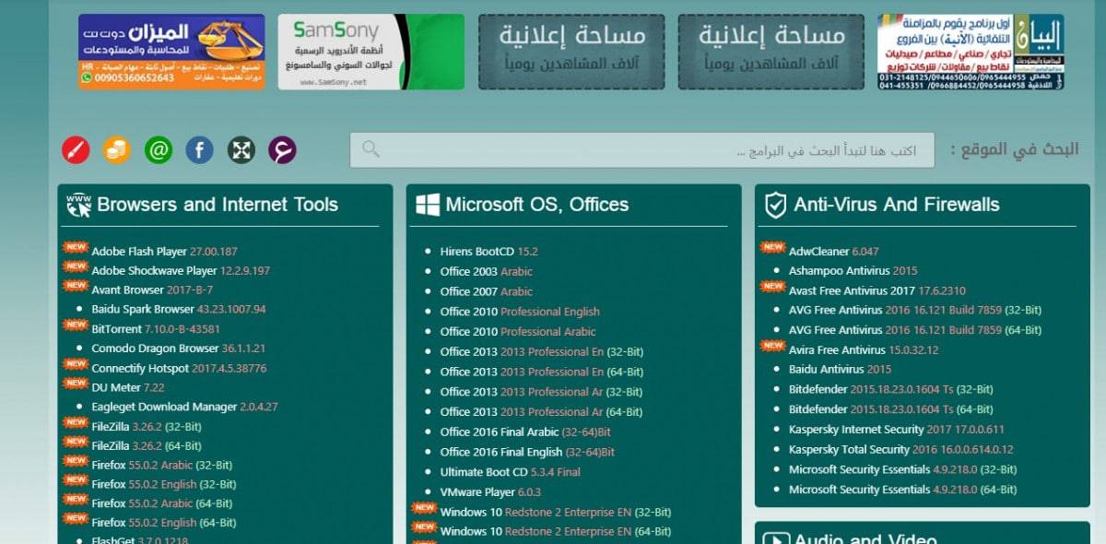Open Firefox 55.0.2 English (64-Bit)
Screen dimensions: 1106x544
pyautogui.click(x=163, y=523)
